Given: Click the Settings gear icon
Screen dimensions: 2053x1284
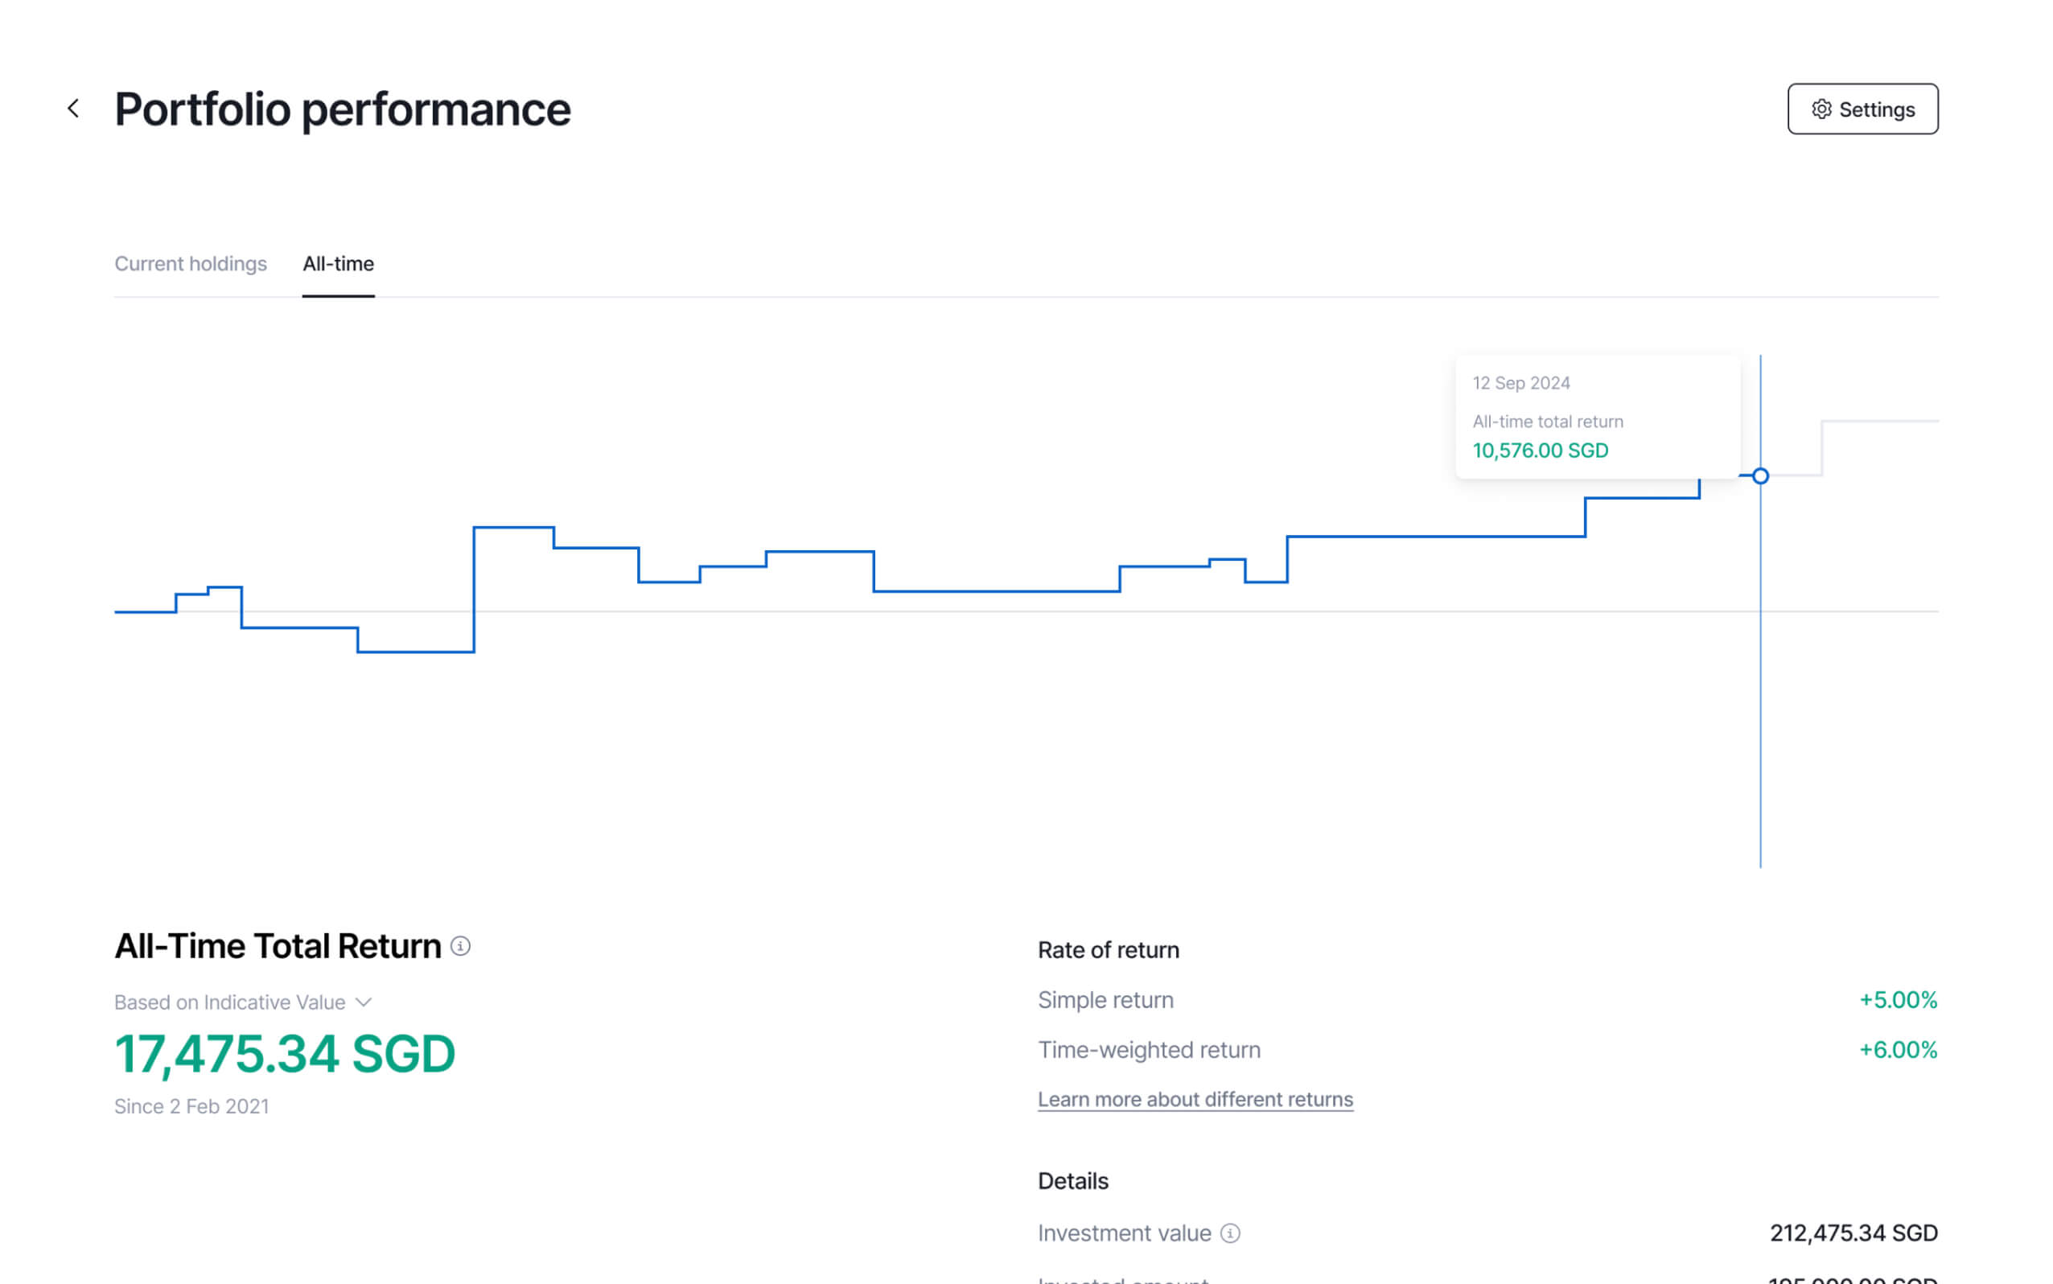Looking at the screenshot, I should [1821, 109].
